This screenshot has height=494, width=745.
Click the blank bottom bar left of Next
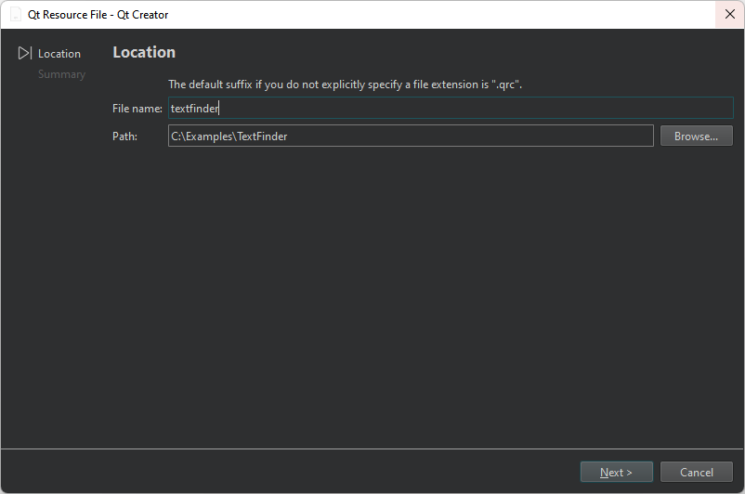pos(279,473)
